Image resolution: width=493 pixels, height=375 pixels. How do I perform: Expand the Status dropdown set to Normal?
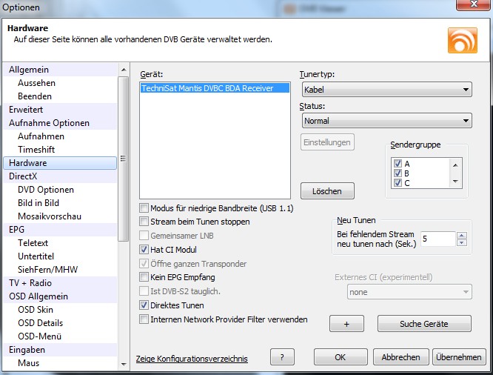pyautogui.click(x=386, y=120)
